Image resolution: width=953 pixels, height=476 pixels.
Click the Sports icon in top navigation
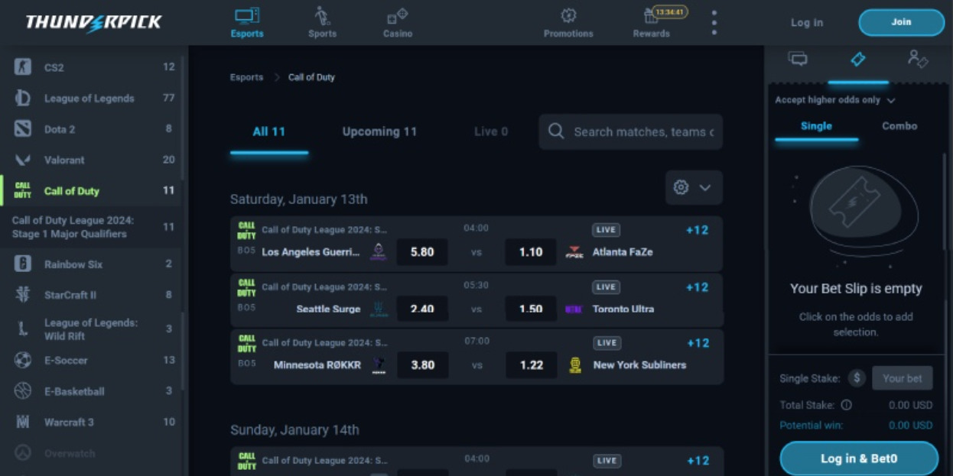click(322, 17)
